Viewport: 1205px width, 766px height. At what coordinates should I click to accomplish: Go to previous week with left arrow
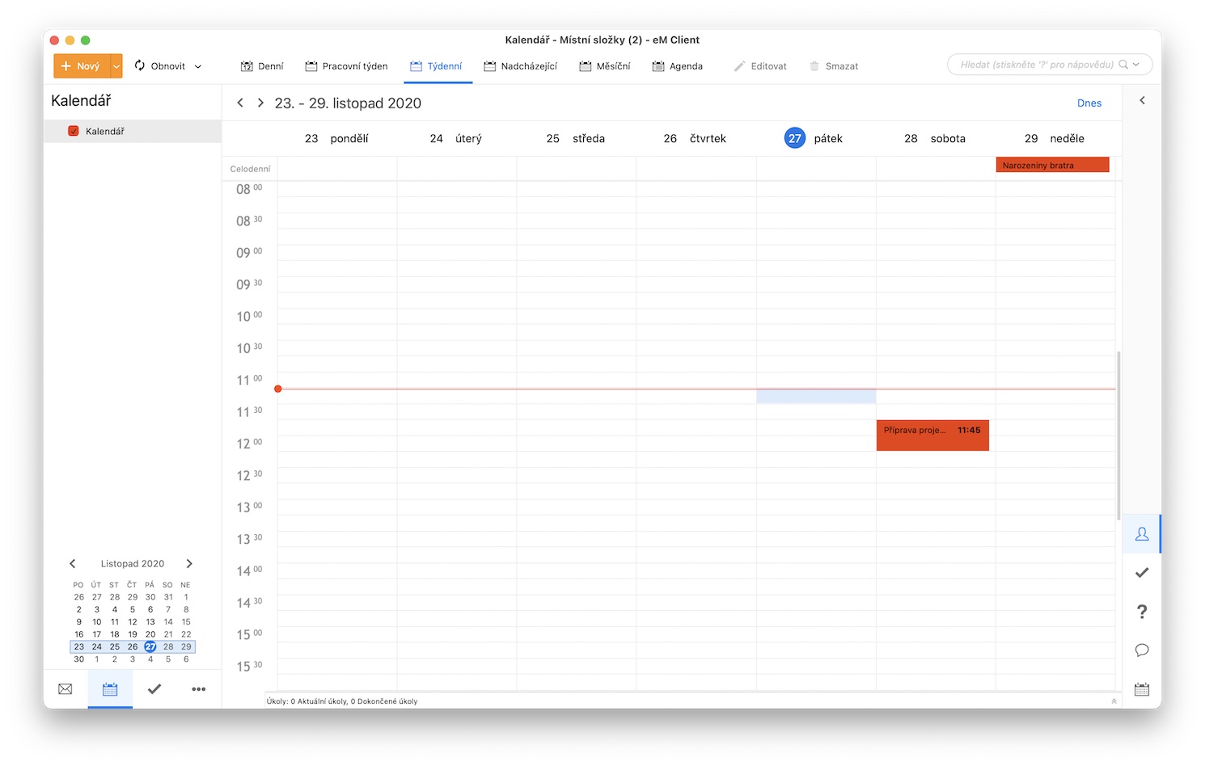(240, 103)
